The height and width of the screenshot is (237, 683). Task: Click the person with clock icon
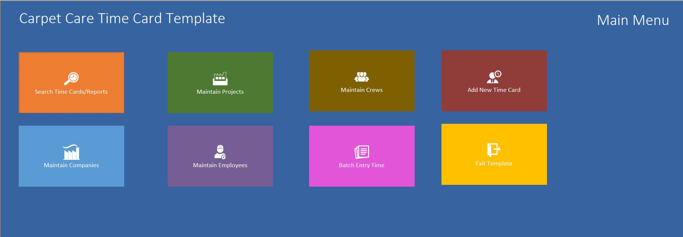pos(494,77)
